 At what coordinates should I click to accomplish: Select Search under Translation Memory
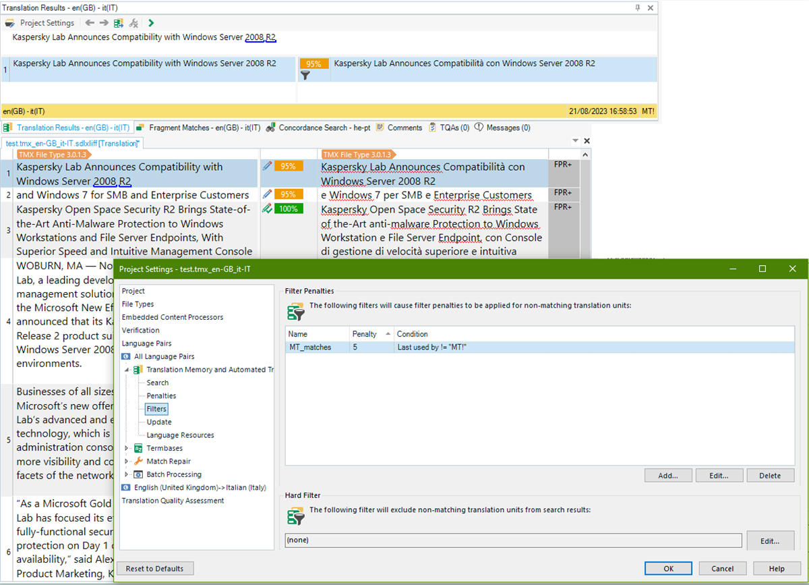pyautogui.click(x=158, y=383)
